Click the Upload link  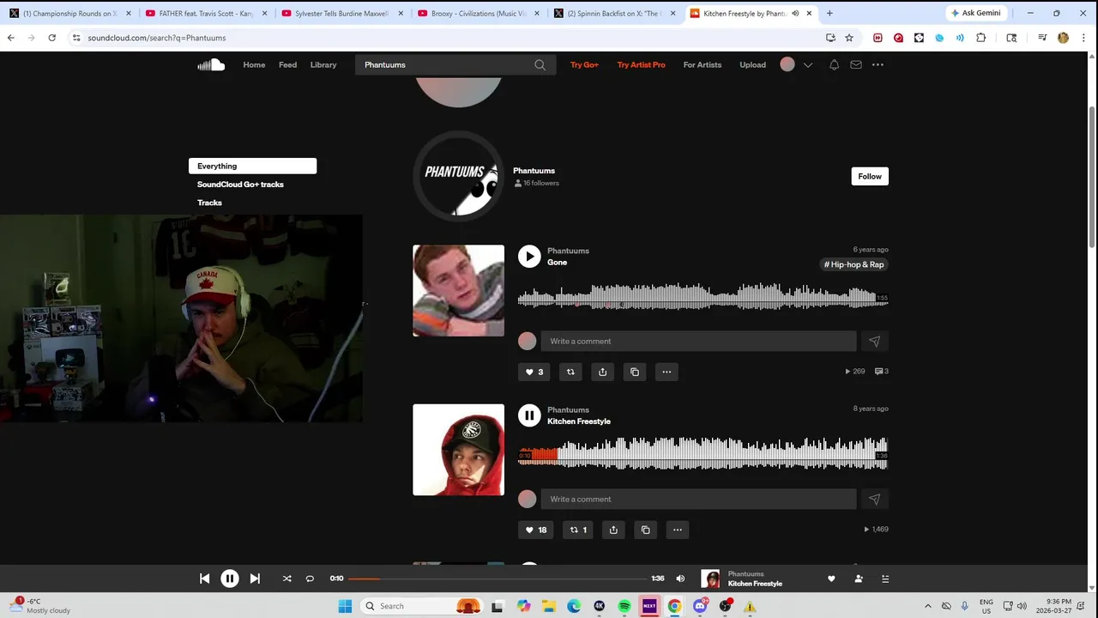tap(752, 64)
